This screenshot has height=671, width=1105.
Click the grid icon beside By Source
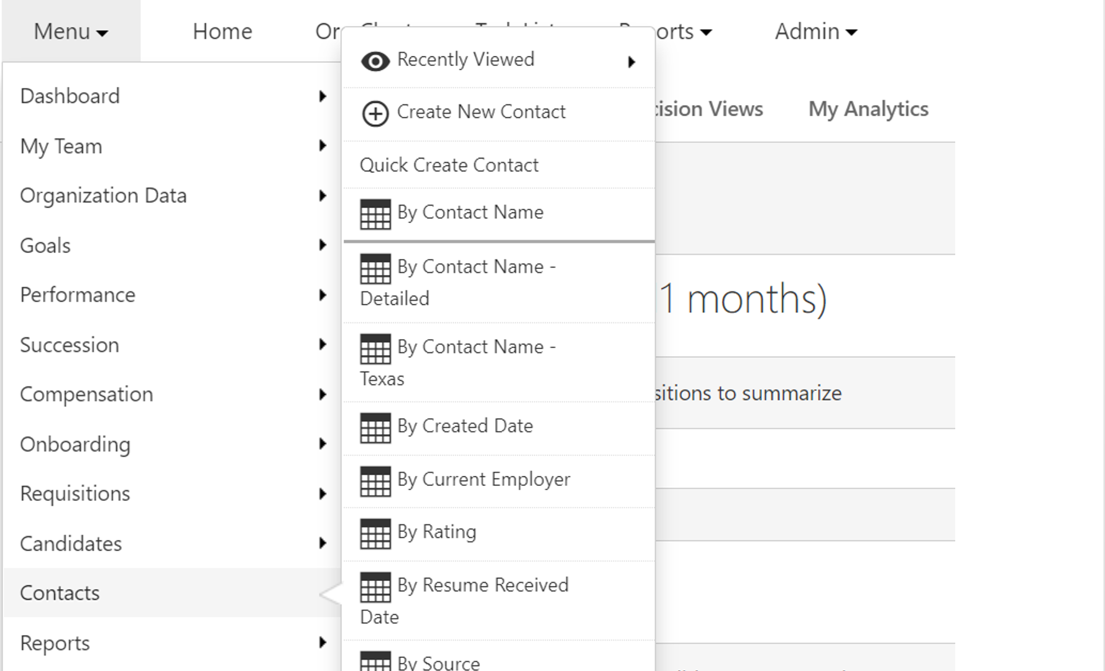point(375,661)
